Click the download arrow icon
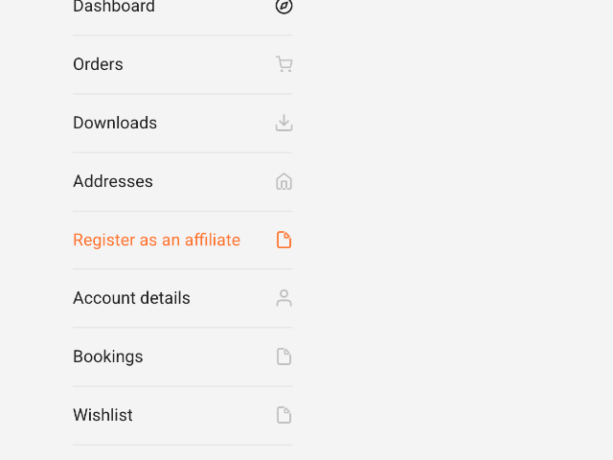 (284, 123)
